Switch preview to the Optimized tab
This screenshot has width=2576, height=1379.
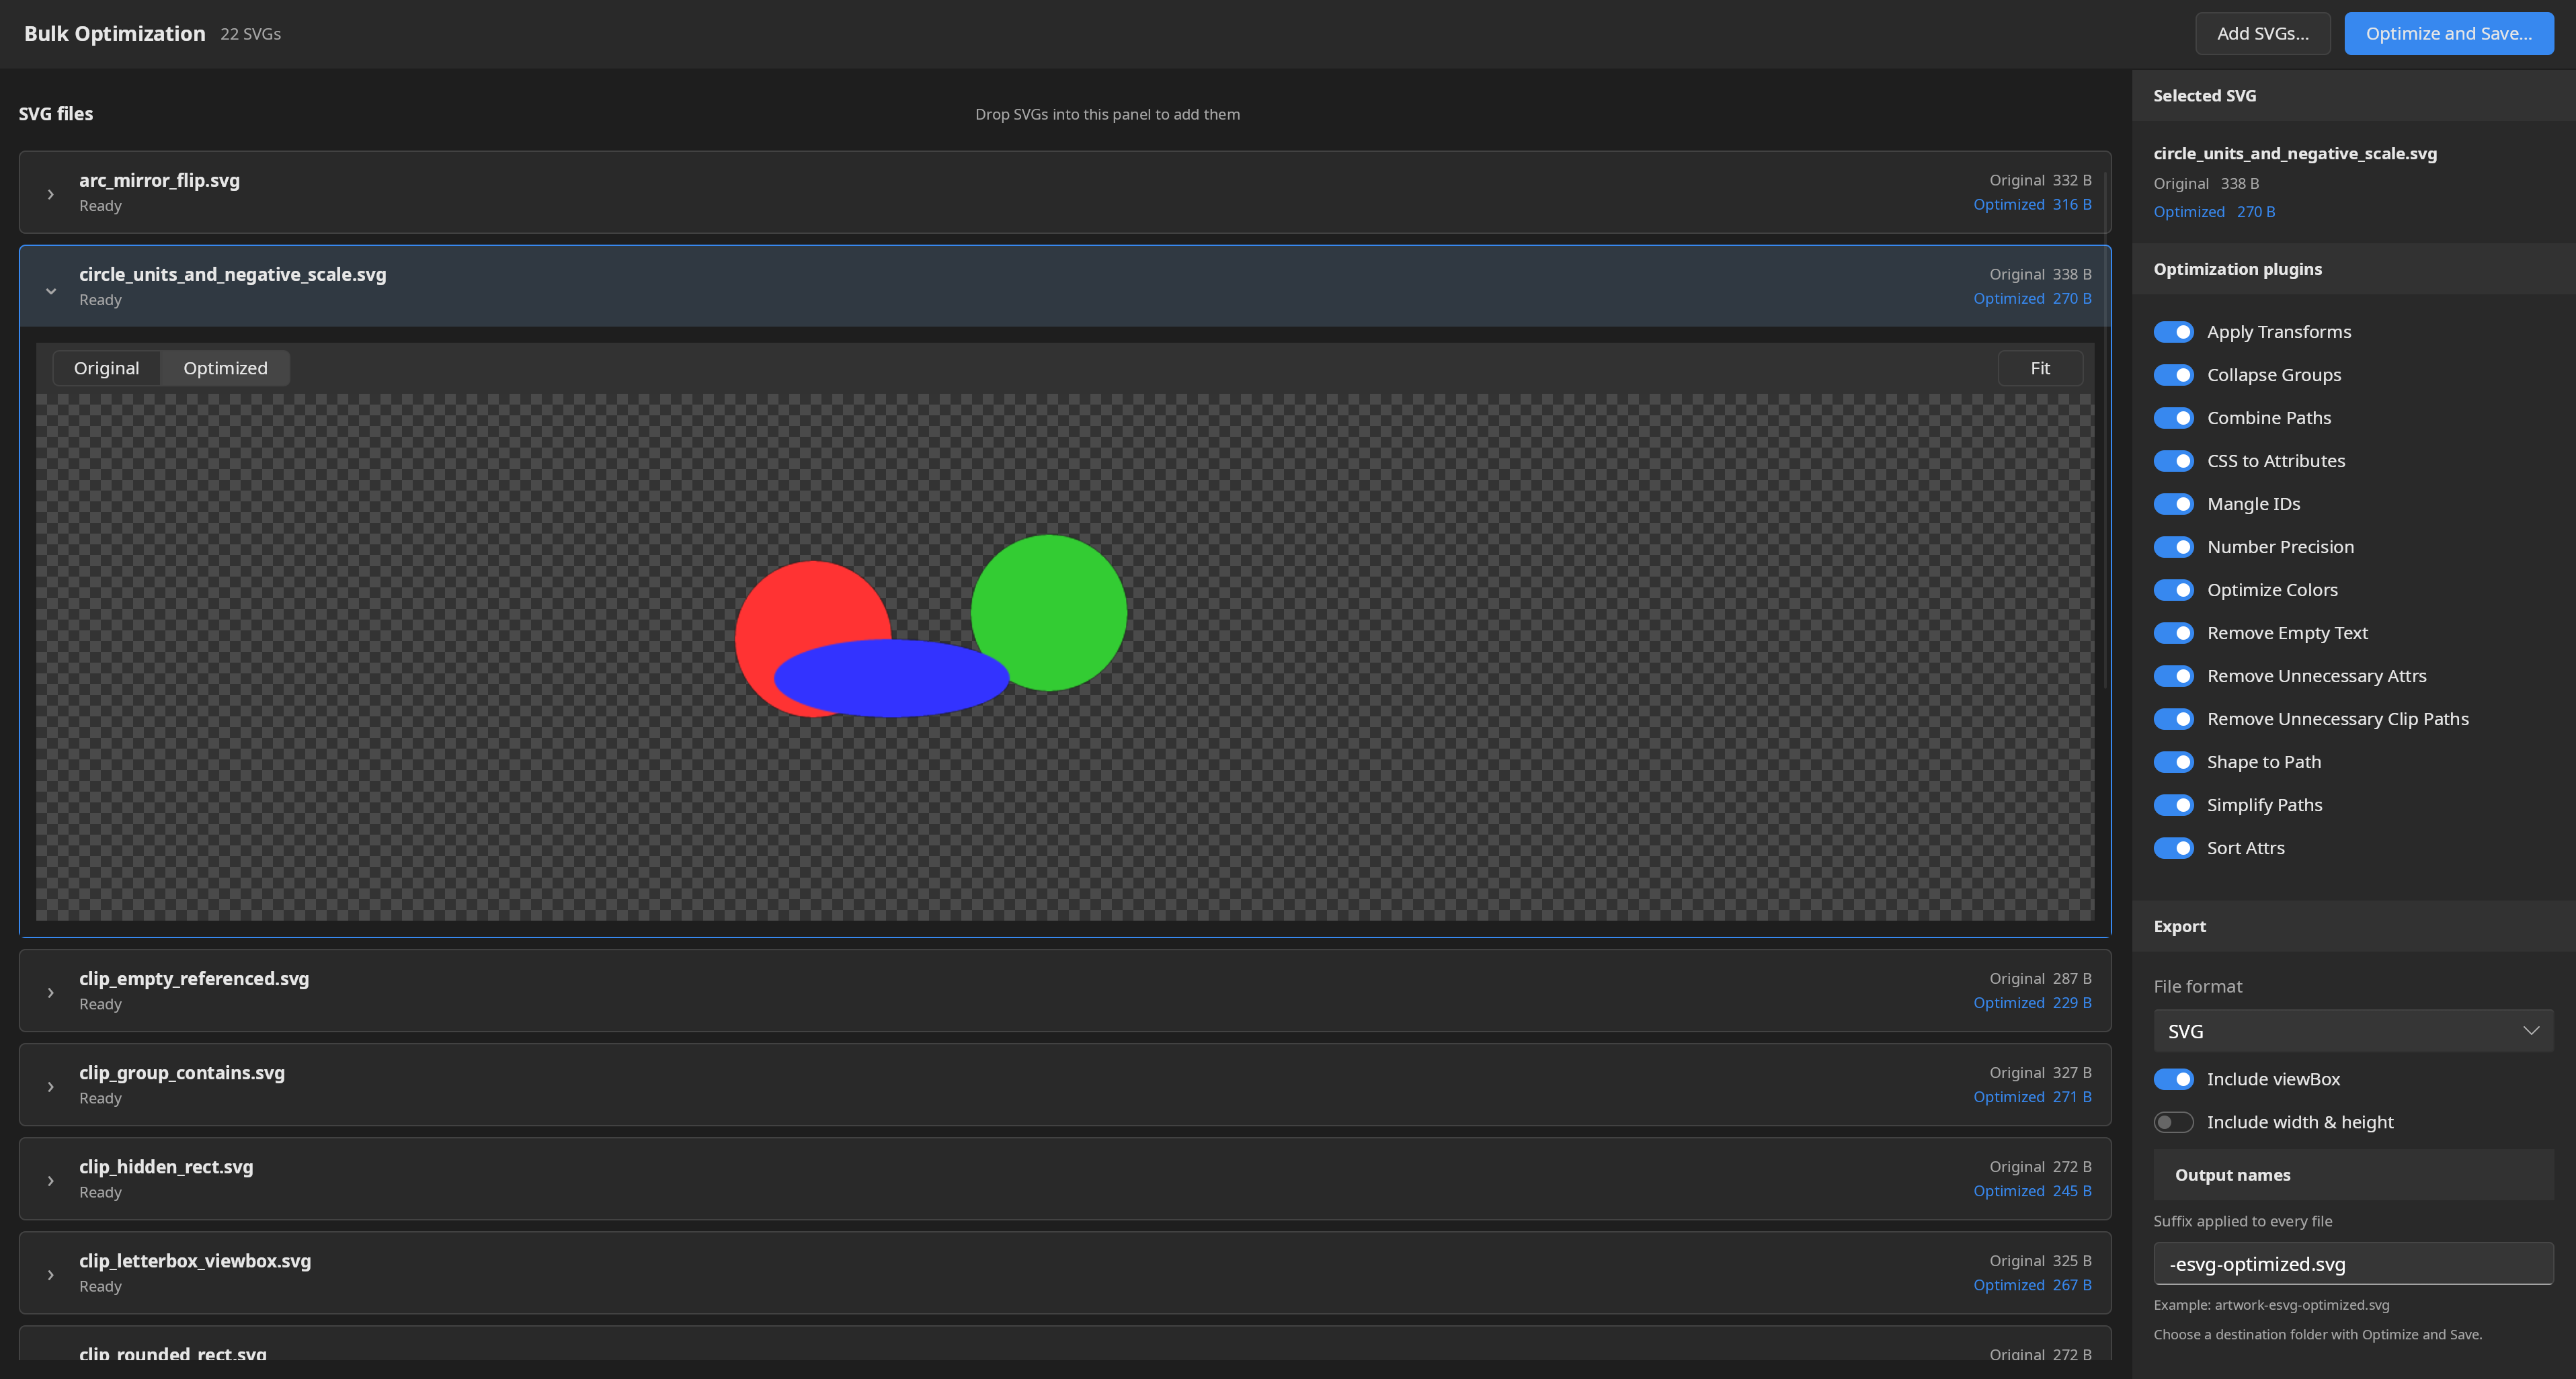(x=225, y=368)
